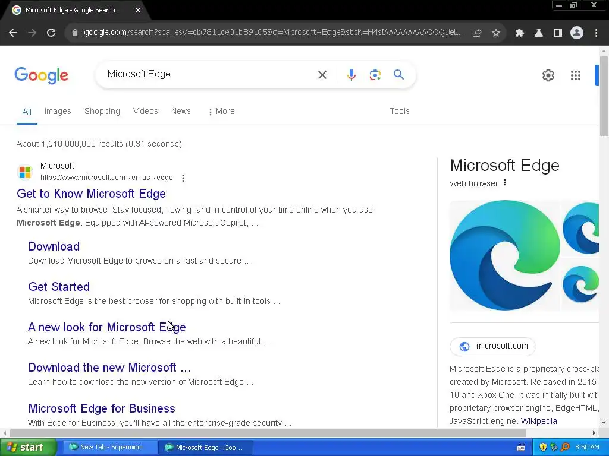Open the options menu beside Web browser
This screenshot has width=609, height=456.
point(504,183)
